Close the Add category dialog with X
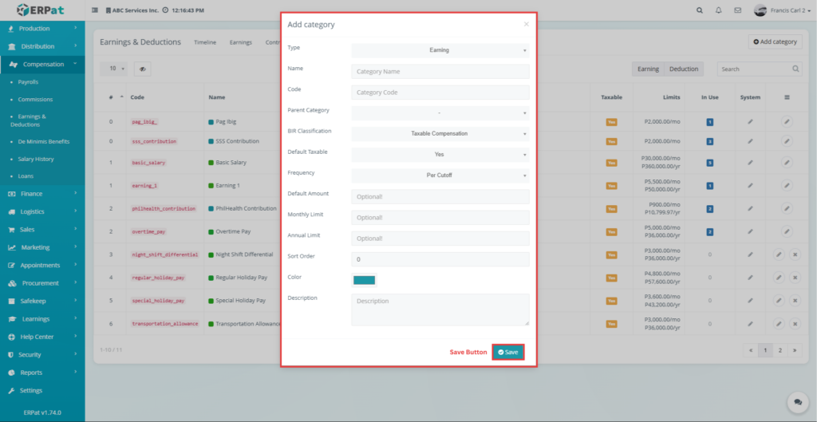This screenshot has height=422, width=817. click(x=526, y=25)
